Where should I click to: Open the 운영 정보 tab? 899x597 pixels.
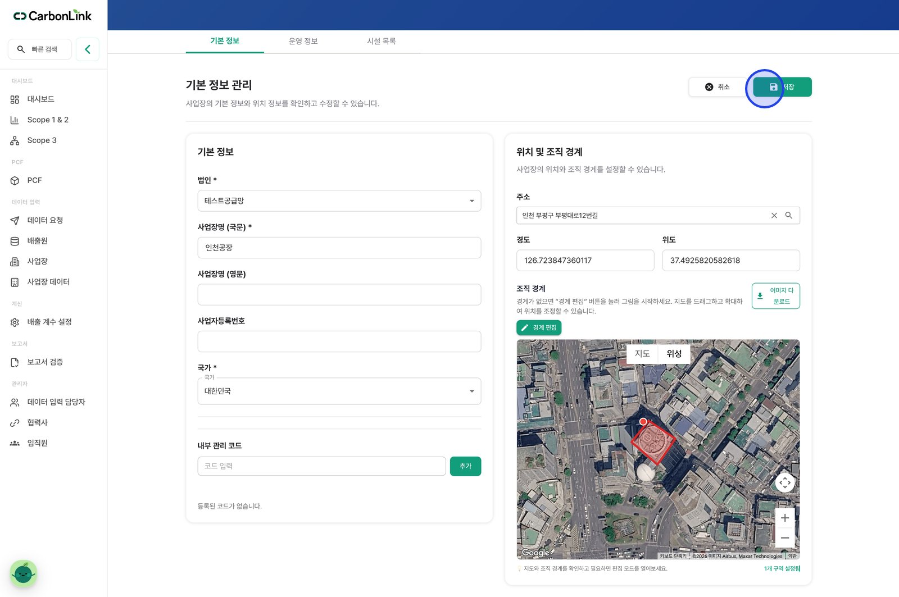point(303,41)
